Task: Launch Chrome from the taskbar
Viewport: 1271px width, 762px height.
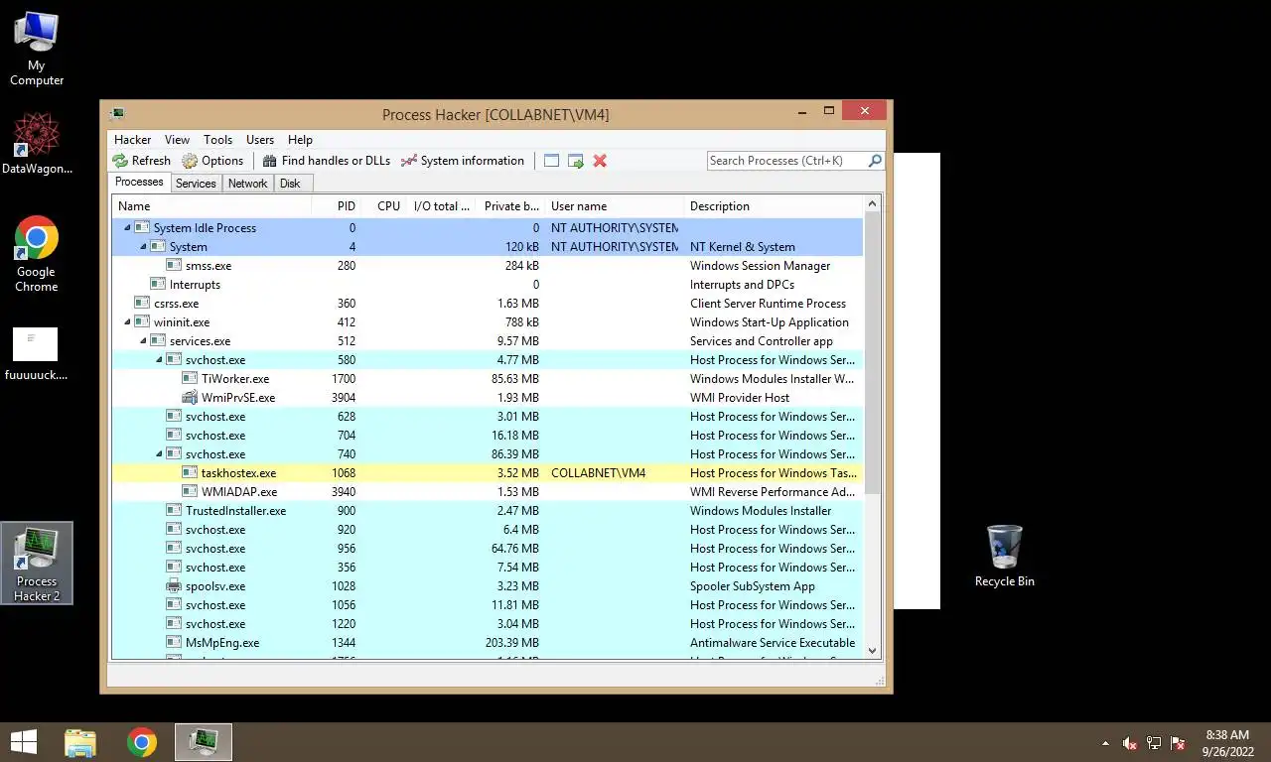Action: (x=142, y=742)
